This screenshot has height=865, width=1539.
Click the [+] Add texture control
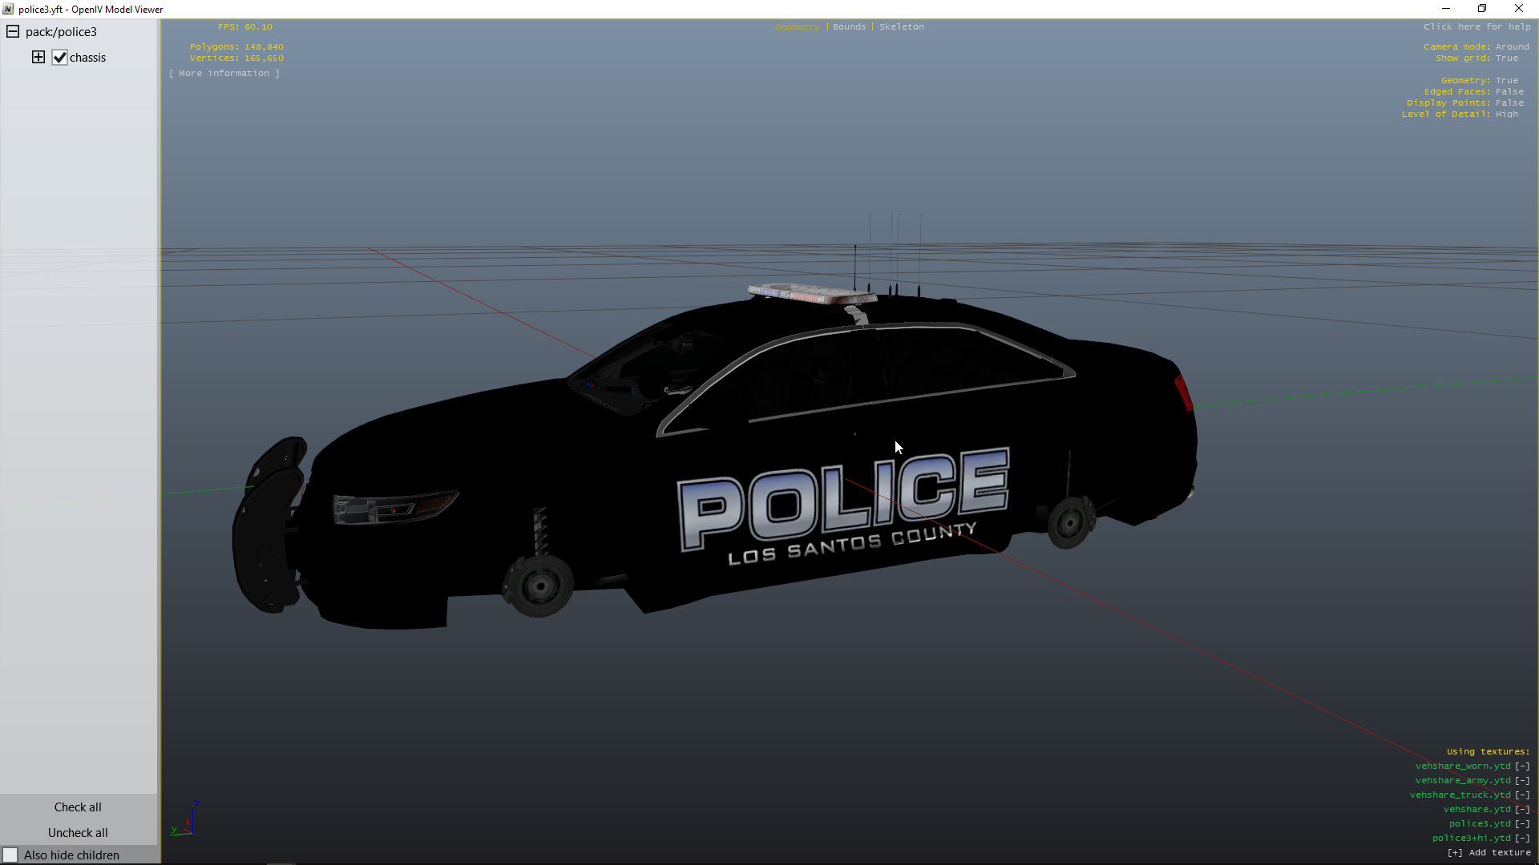pos(1489,853)
